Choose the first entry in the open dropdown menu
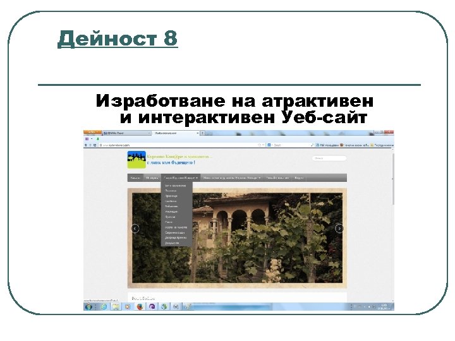Screen dimensions: 455x341 point(176,186)
